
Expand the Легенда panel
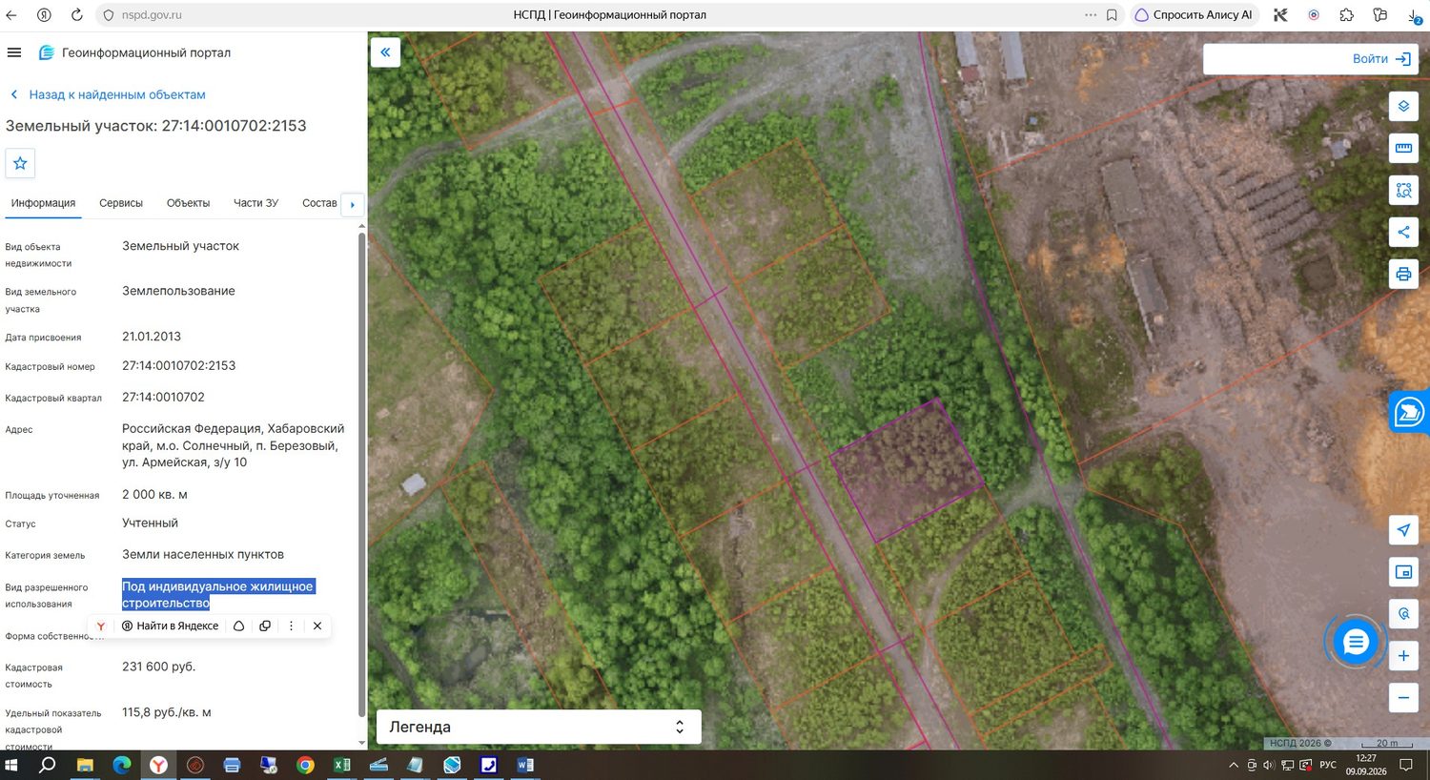(x=539, y=727)
